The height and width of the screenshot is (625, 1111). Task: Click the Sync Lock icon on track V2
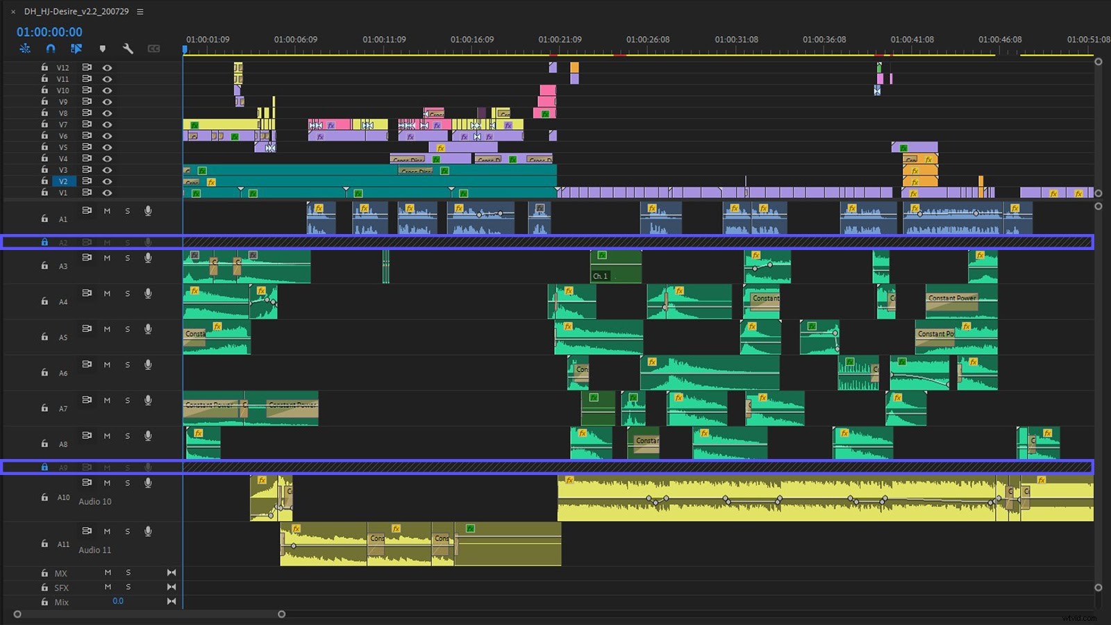86,181
